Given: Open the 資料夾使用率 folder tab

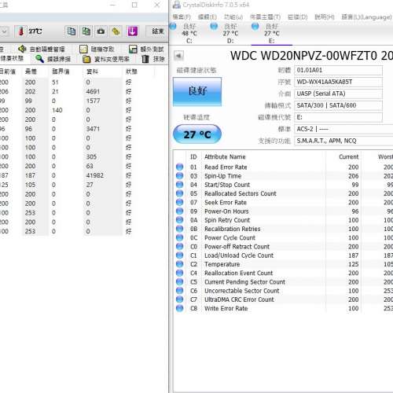Looking at the screenshot, I should (x=106, y=60).
